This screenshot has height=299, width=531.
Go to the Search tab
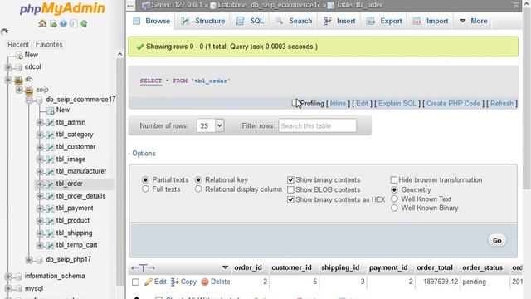click(x=294, y=21)
